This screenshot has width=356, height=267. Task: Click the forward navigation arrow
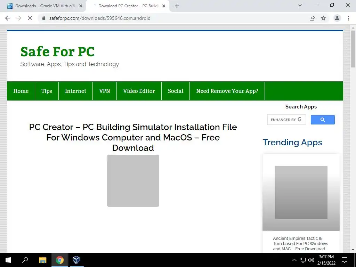[19, 18]
